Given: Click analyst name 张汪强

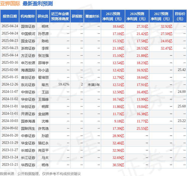Looking at the screenshot, I should [x=43, y=56].
